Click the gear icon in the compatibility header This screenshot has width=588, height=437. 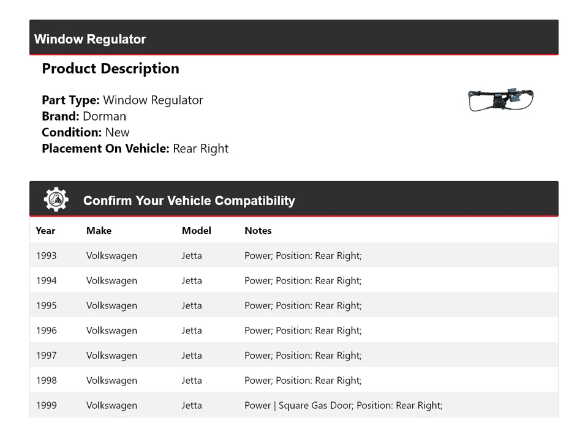(x=56, y=200)
